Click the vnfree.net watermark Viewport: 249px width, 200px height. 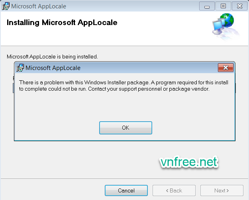(x=188, y=162)
